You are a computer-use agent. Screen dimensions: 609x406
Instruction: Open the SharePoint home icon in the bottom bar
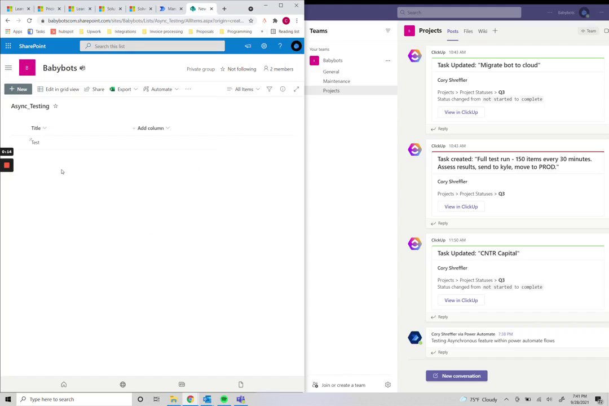[x=64, y=384]
